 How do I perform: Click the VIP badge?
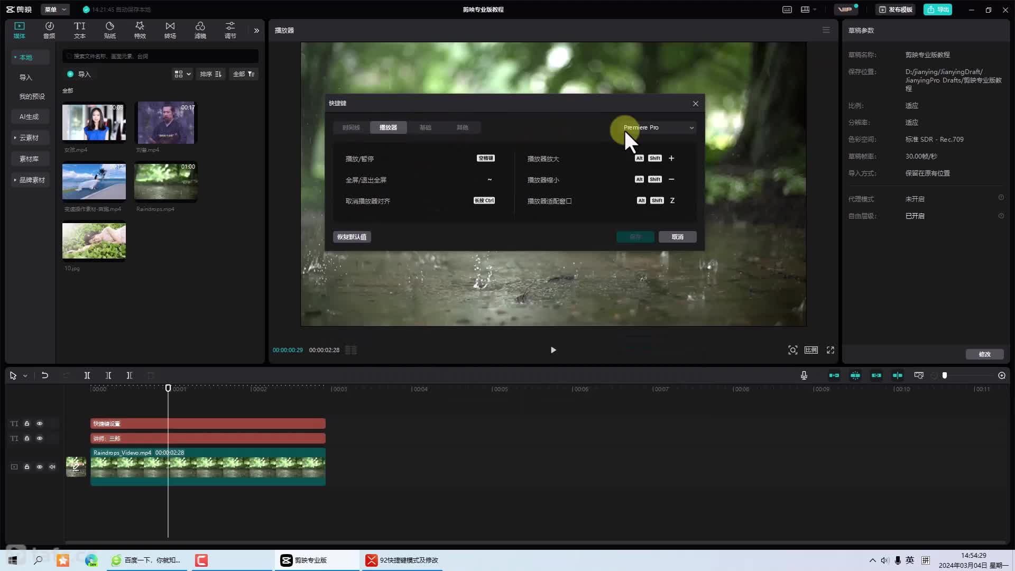846,10
